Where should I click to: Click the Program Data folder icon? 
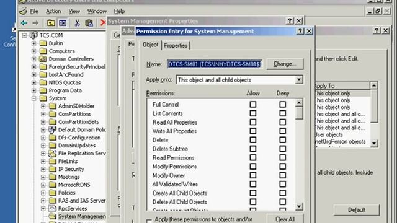(x=43, y=90)
